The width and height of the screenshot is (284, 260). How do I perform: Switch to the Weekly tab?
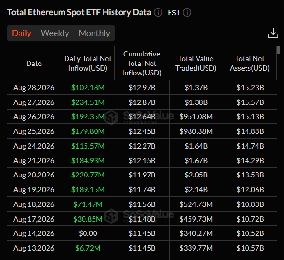click(x=55, y=33)
